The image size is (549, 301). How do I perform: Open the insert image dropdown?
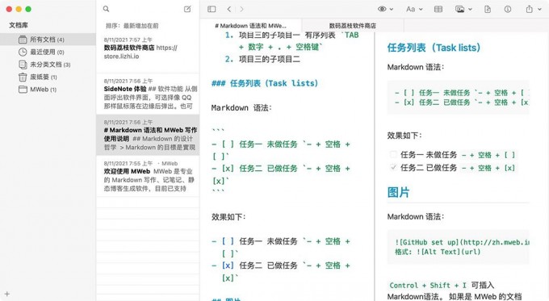[x=463, y=9]
